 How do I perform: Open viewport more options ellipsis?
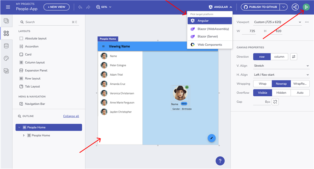point(307,22)
